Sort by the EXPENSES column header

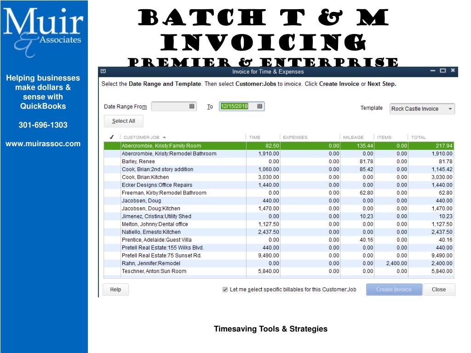coord(295,137)
